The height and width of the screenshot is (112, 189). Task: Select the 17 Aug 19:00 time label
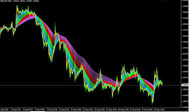click(x=147, y=110)
